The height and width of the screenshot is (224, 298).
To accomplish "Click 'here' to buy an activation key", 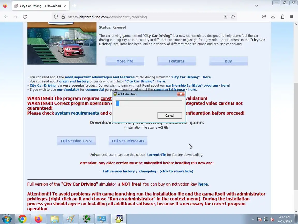I will (203, 184).
